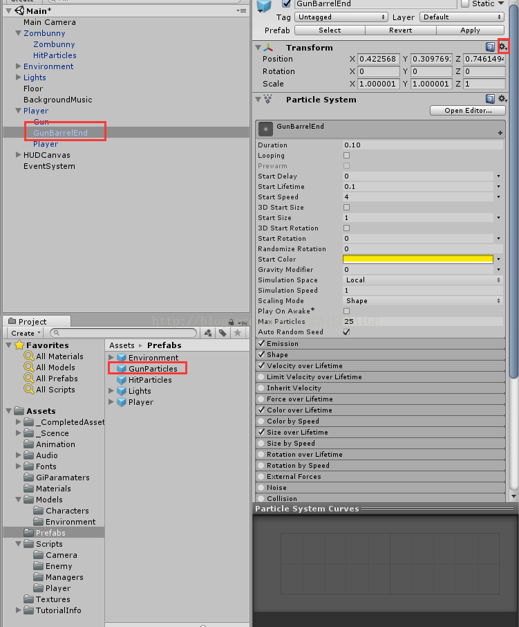The width and height of the screenshot is (519, 627).
Task: Click the Project search field
Action: [x=124, y=333]
